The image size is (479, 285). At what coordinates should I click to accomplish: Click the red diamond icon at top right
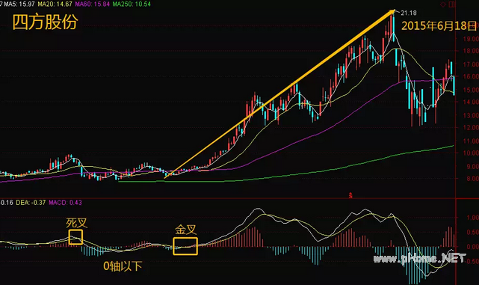tap(442, 4)
